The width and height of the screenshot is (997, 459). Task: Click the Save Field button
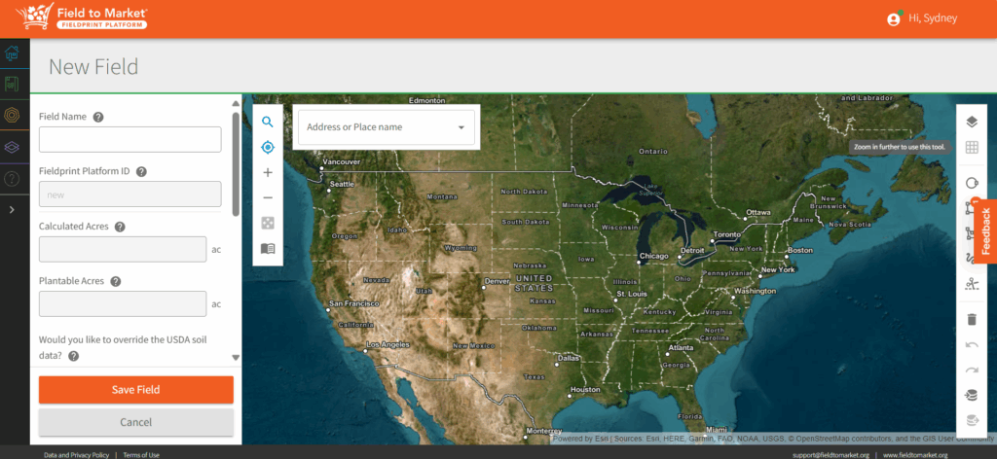[136, 390]
